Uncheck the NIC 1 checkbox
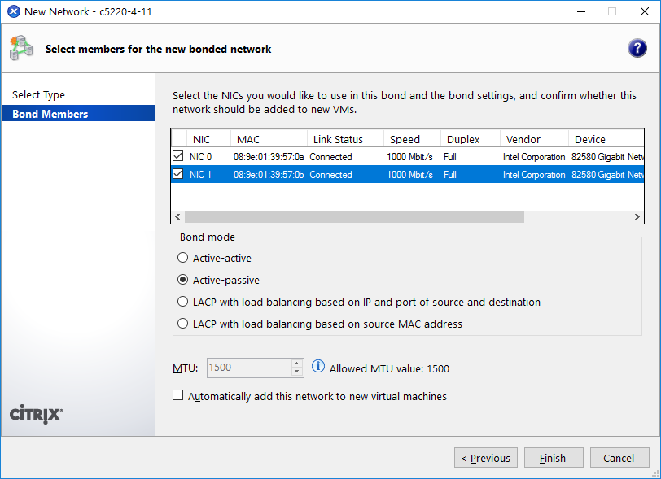This screenshot has height=479, width=661. [x=178, y=175]
